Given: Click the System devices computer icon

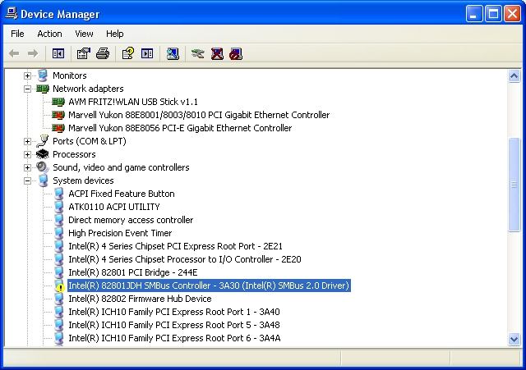Looking at the screenshot, I should pos(43,180).
